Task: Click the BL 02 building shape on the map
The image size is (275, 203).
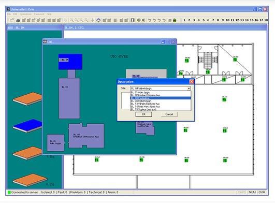Action: point(86,136)
